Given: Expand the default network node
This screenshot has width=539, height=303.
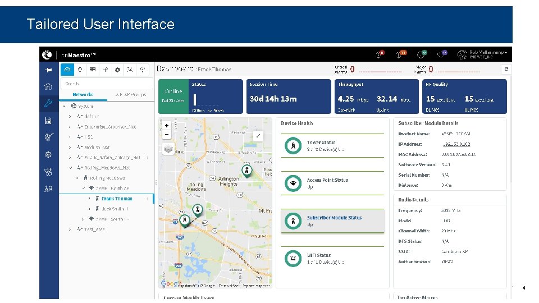Looking at the screenshot, I should click(70, 117).
